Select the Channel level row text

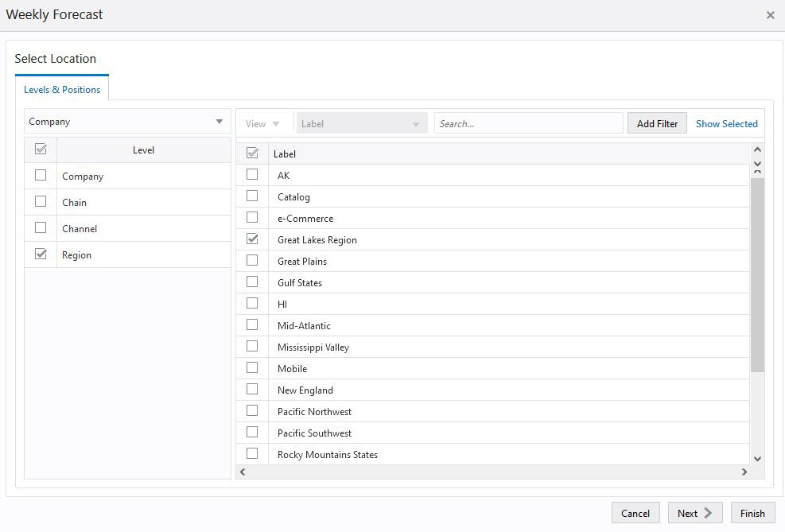[80, 229]
